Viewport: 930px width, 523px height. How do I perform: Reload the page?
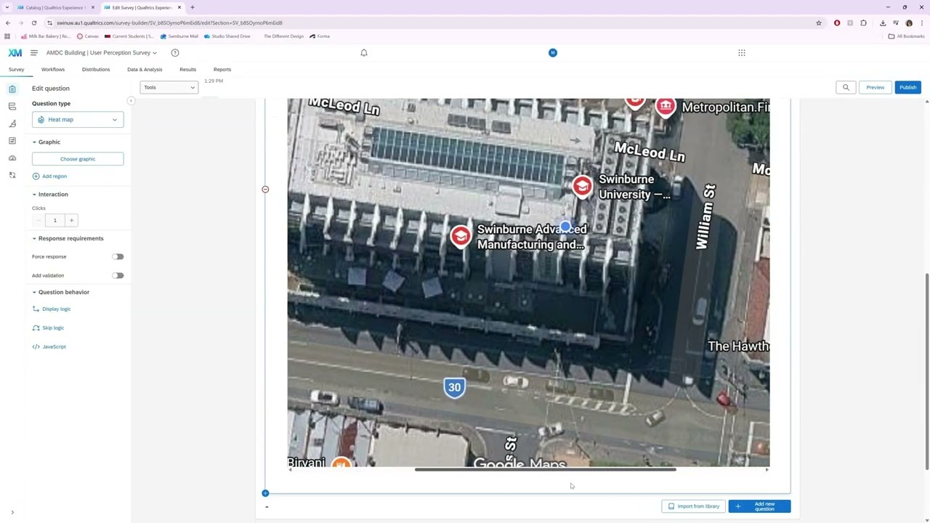[x=34, y=23]
